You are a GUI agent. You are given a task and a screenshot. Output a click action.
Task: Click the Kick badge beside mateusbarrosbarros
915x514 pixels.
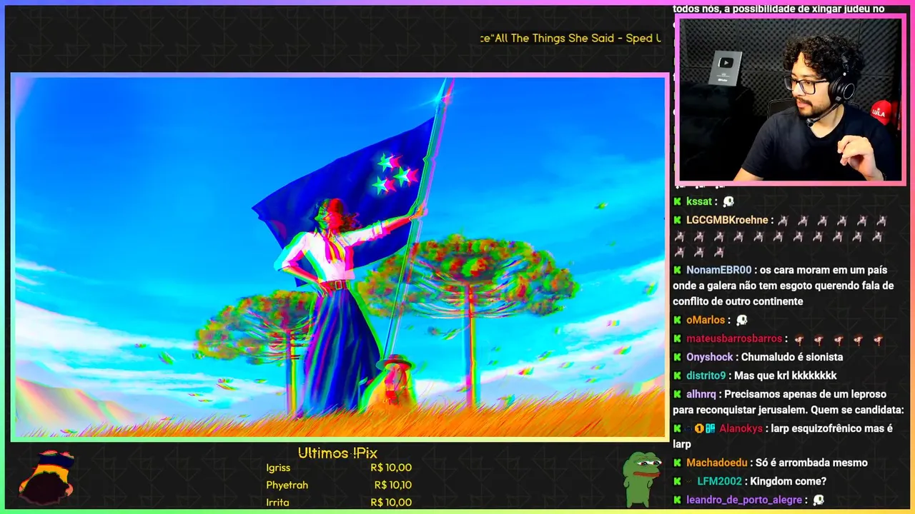[677, 338]
